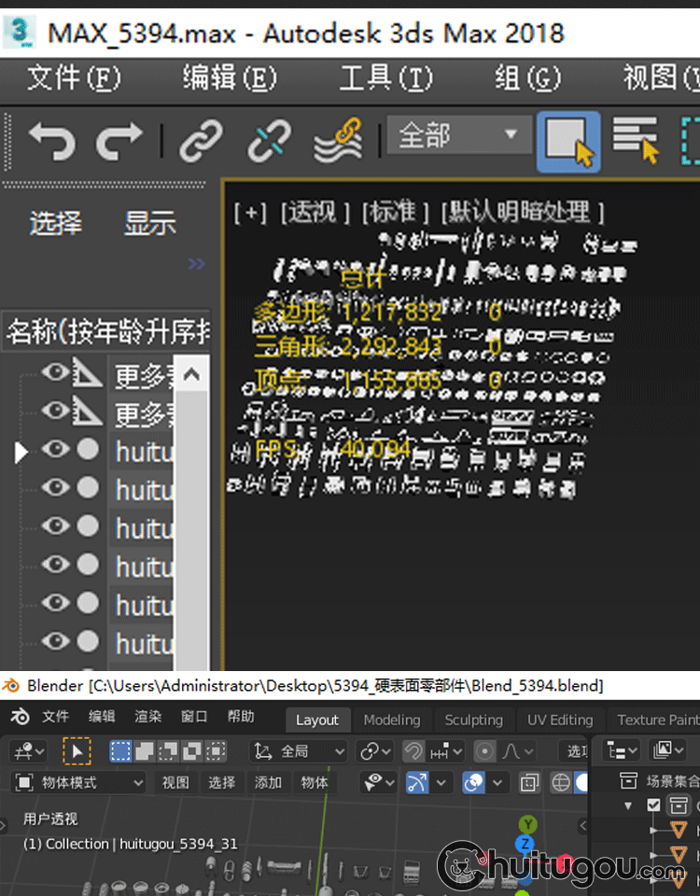
Task: Open the 全局 transform orientation dropdown
Action: (299, 750)
